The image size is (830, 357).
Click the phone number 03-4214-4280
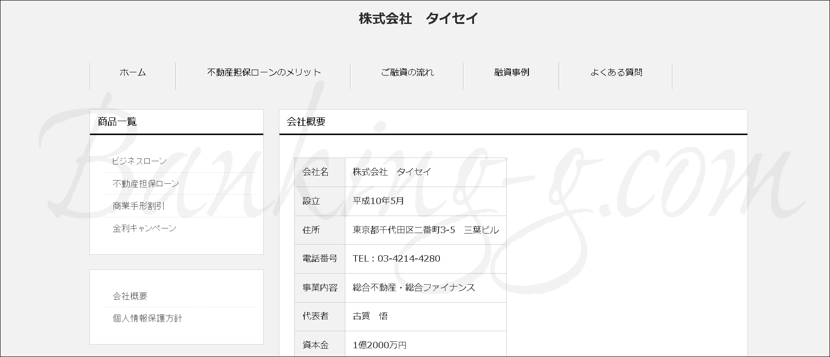click(x=409, y=258)
